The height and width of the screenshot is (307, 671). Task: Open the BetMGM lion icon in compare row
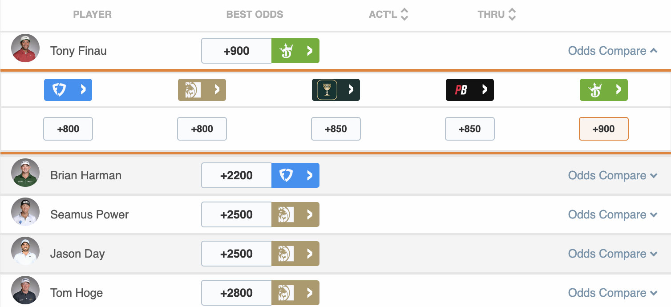[x=202, y=90]
